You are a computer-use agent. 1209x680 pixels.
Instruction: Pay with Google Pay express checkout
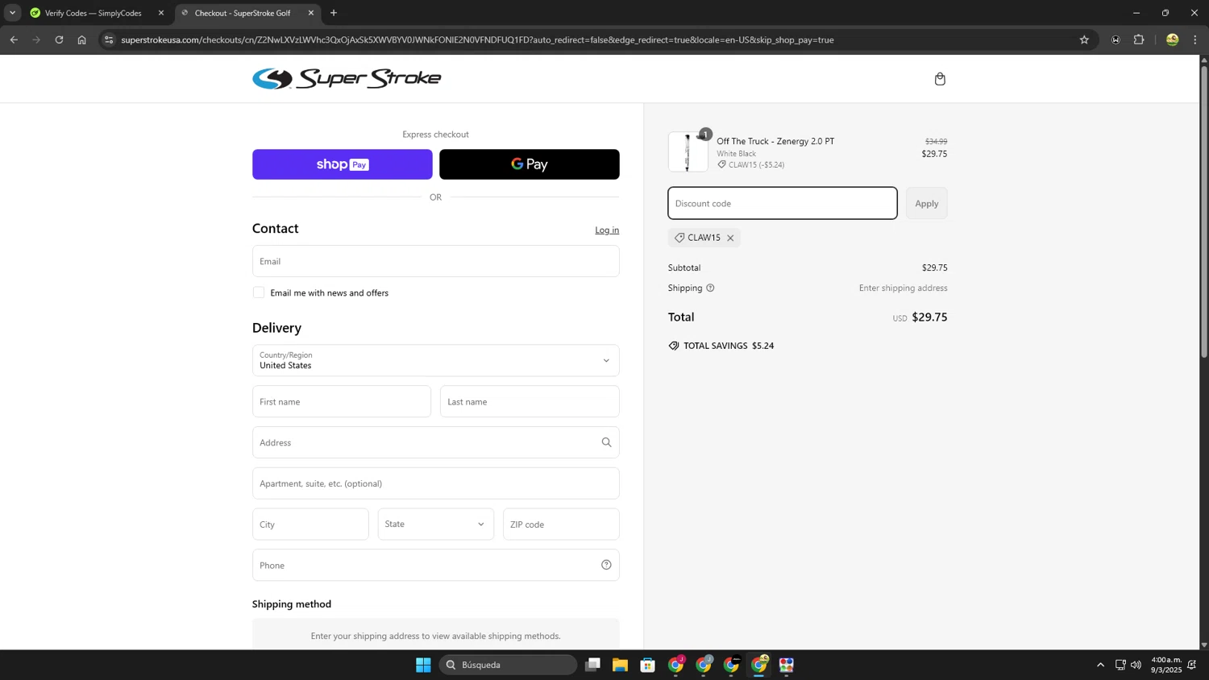point(530,164)
